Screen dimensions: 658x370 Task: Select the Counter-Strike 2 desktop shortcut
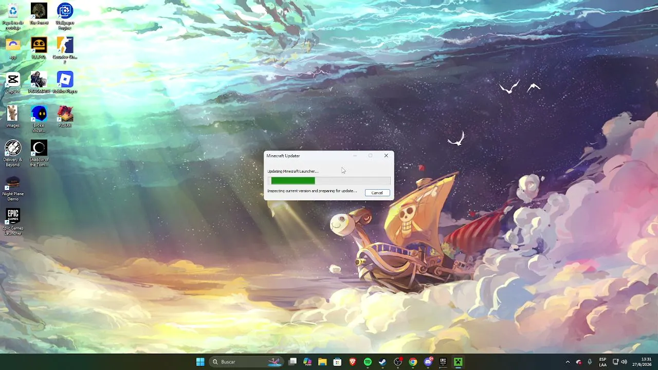65,50
